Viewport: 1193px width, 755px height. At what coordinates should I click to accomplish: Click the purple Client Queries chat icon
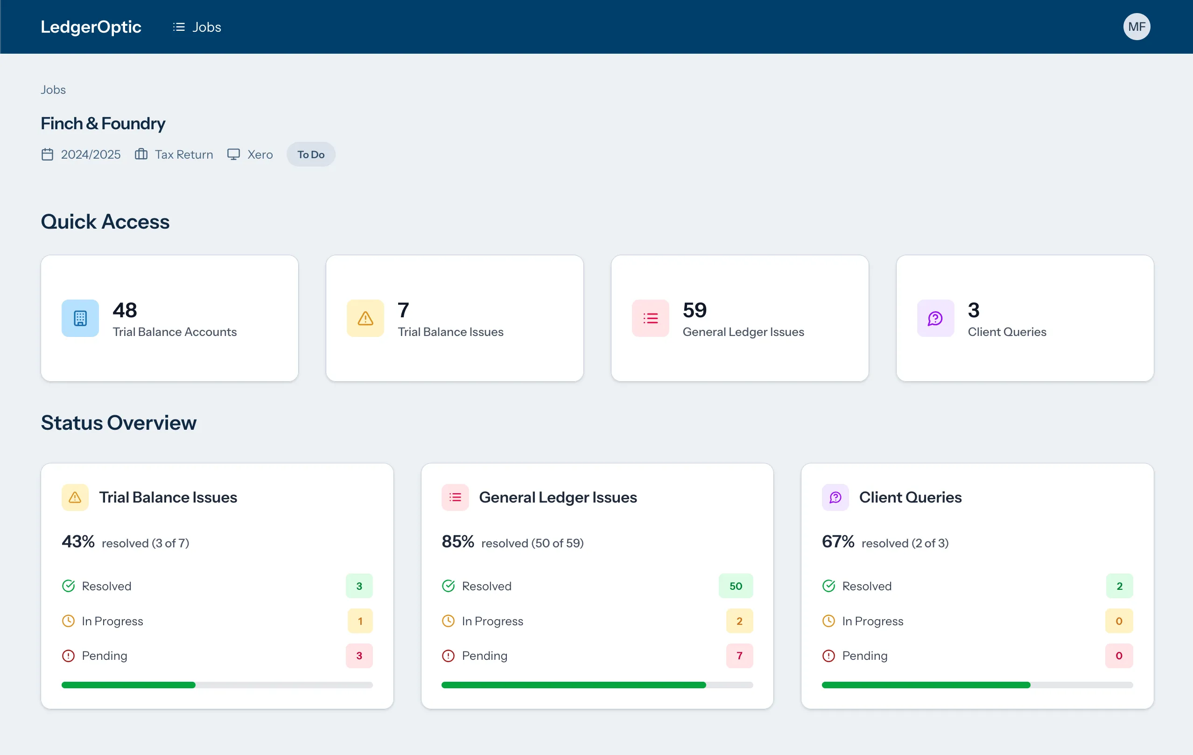[935, 318]
